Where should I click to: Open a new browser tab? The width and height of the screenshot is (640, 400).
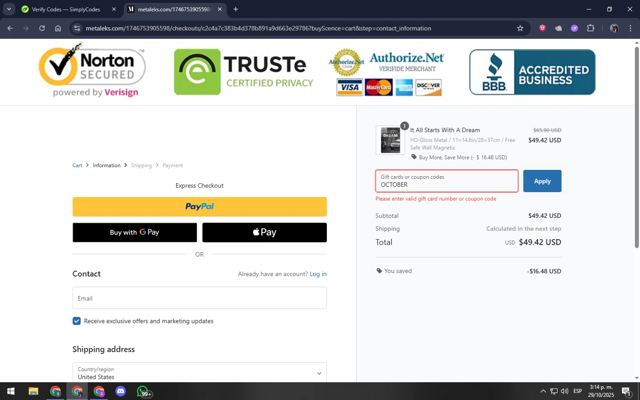click(x=236, y=9)
